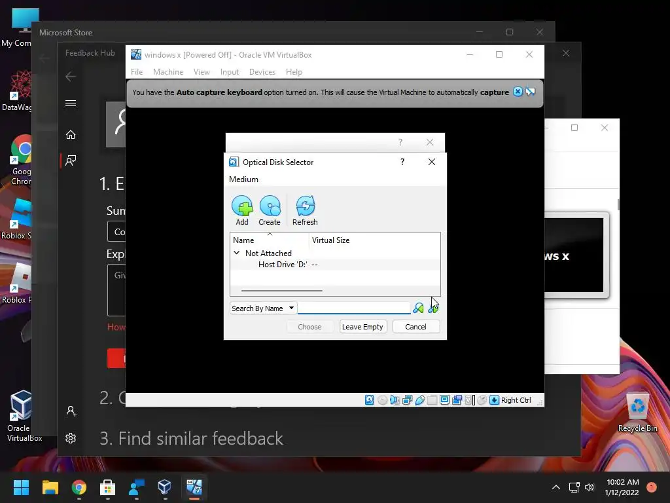Click the disabled Choose button
The image size is (670, 503).
pyautogui.click(x=309, y=327)
